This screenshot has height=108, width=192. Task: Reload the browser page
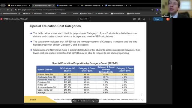[x=8, y=10]
